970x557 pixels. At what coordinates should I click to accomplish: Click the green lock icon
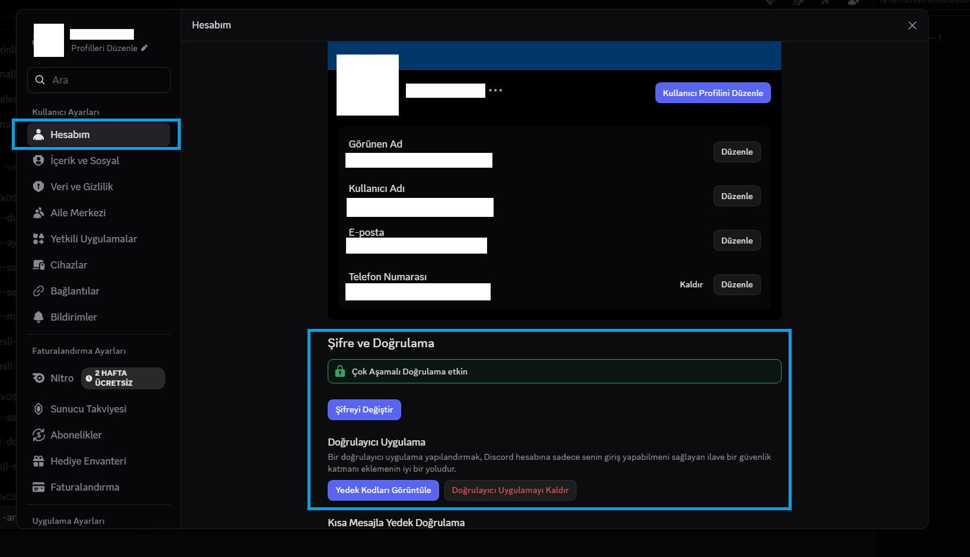[x=340, y=372]
